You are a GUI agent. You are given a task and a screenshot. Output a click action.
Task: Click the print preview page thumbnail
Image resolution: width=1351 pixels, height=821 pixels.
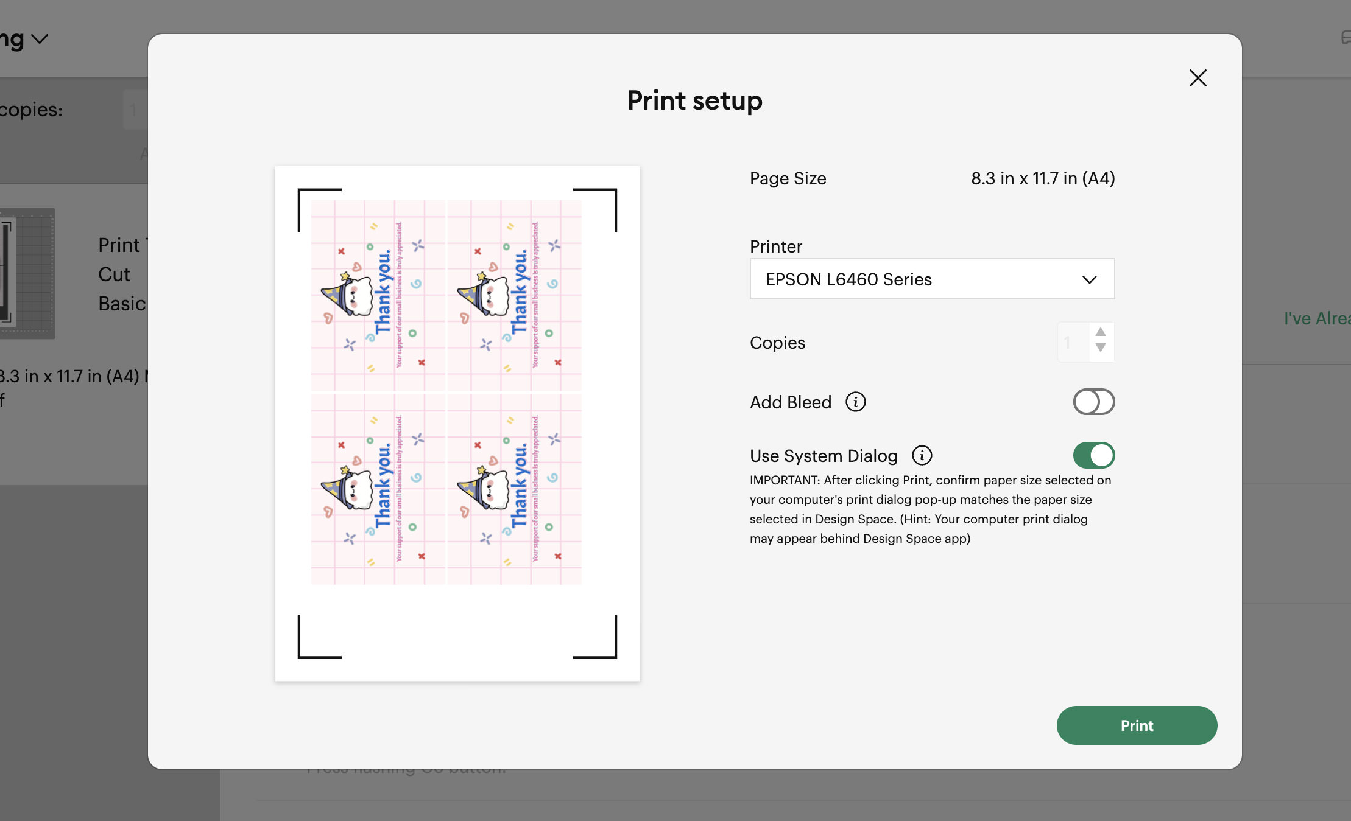click(457, 424)
